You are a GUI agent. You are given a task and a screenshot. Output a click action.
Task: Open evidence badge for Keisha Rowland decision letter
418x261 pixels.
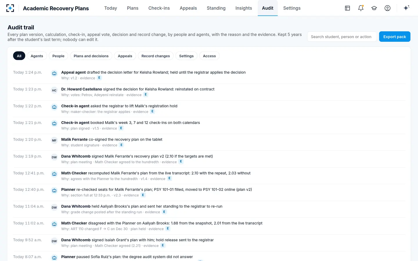pyautogui.click(x=99, y=78)
